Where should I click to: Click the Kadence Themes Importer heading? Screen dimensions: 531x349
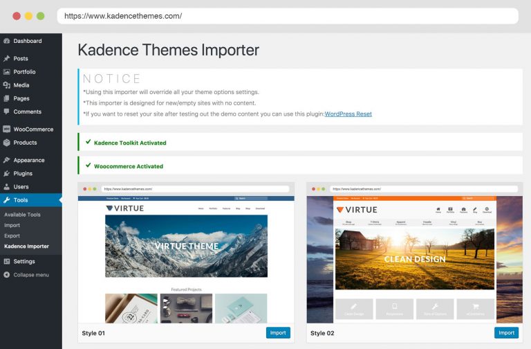[168, 50]
